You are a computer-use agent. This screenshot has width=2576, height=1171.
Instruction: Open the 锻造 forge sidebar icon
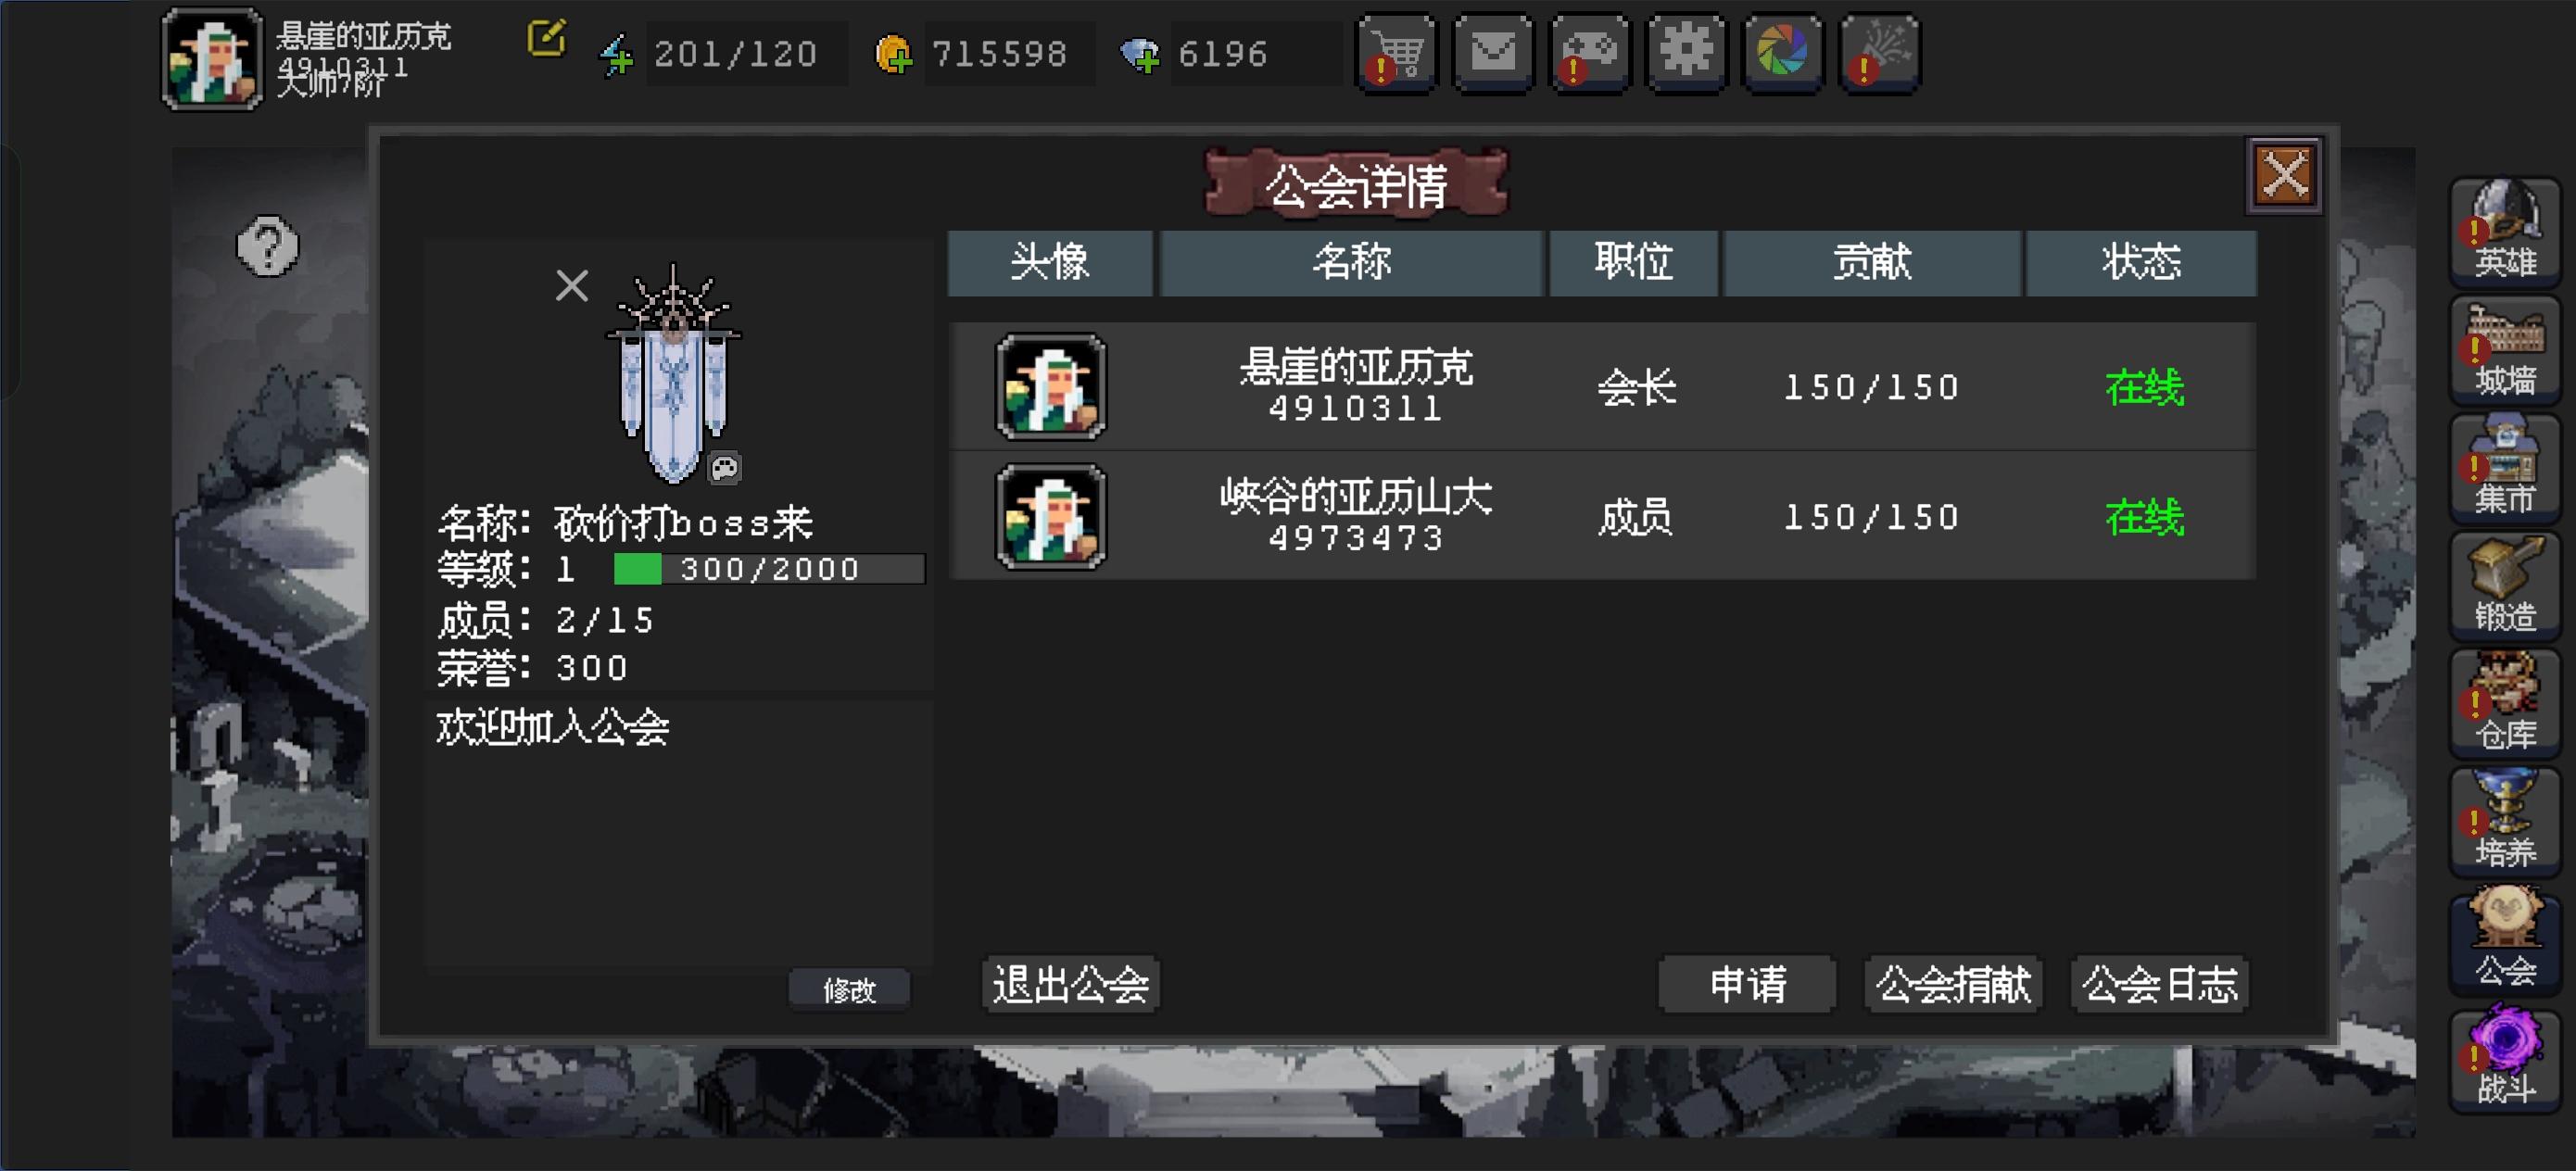coord(2504,584)
